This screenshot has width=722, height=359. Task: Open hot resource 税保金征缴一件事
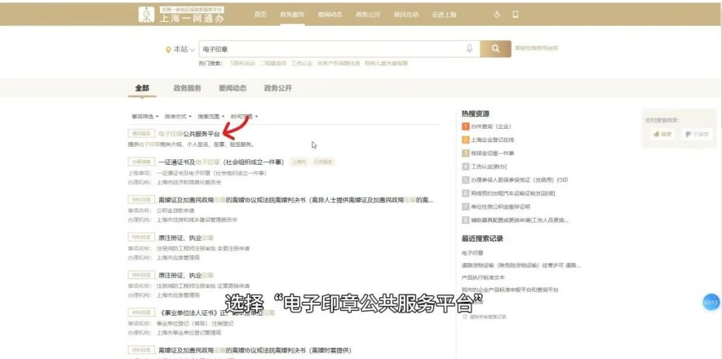[492, 153]
